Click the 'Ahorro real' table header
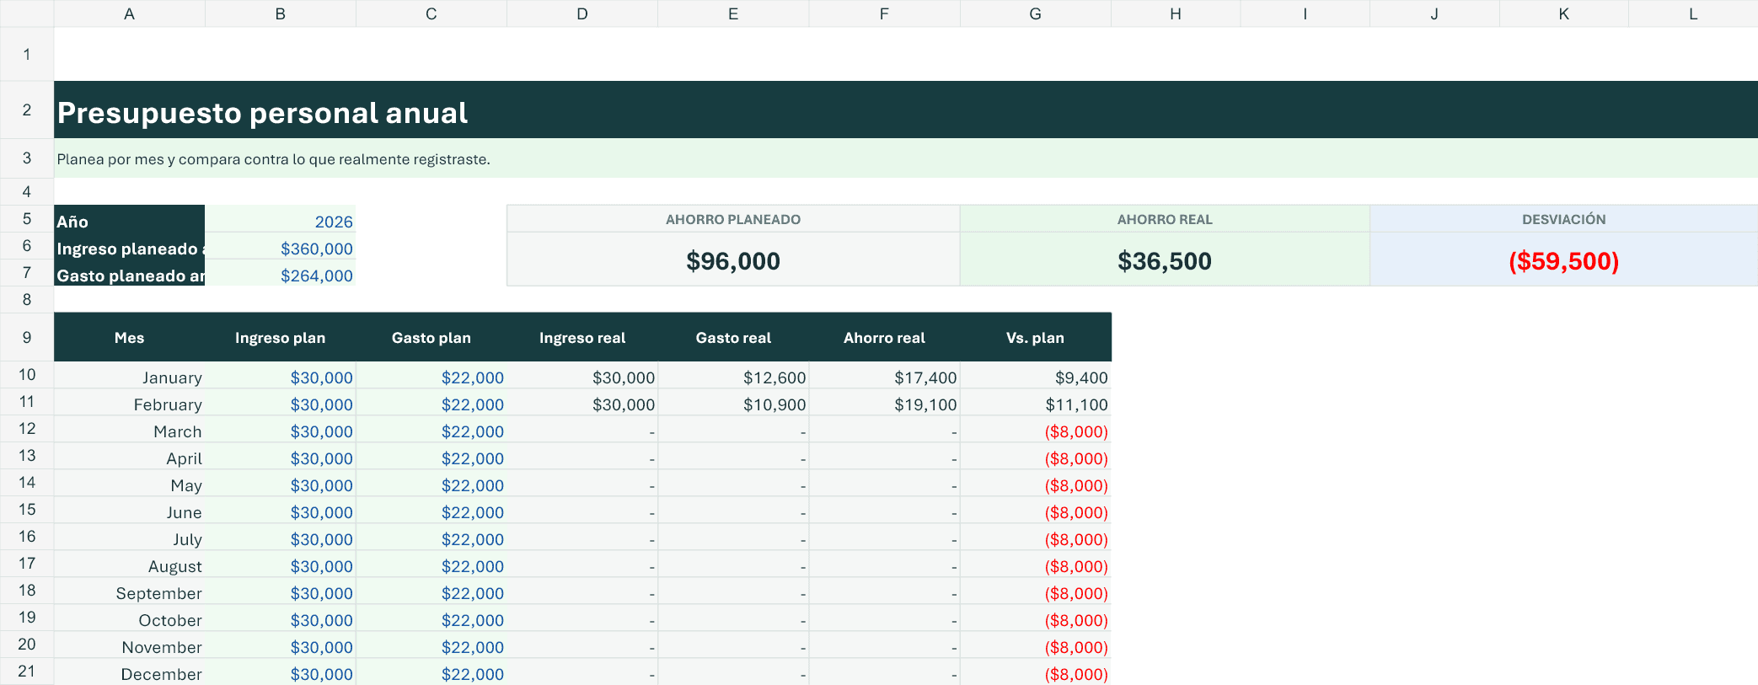 tap(884, 338)
